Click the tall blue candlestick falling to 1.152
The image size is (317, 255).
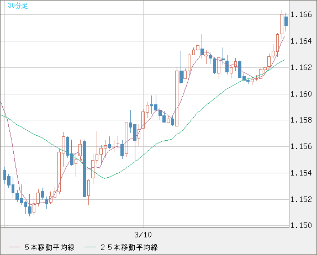[x=84, y=169]
